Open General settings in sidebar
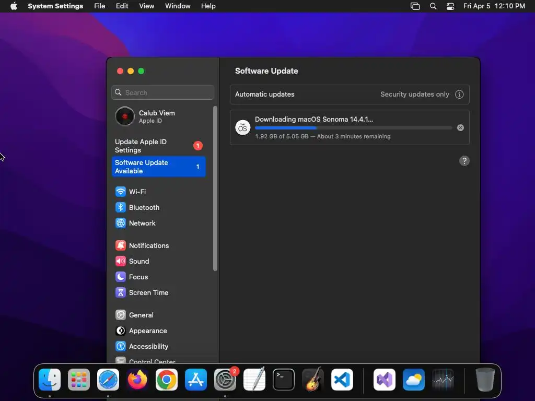 (134, 315)
